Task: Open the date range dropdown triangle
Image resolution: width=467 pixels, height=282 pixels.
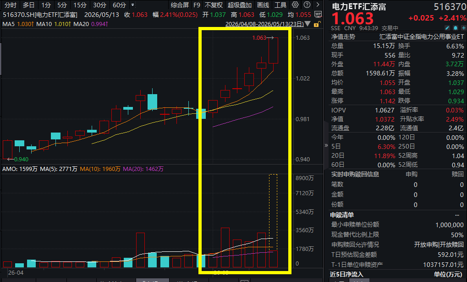Action: [308, 24]
